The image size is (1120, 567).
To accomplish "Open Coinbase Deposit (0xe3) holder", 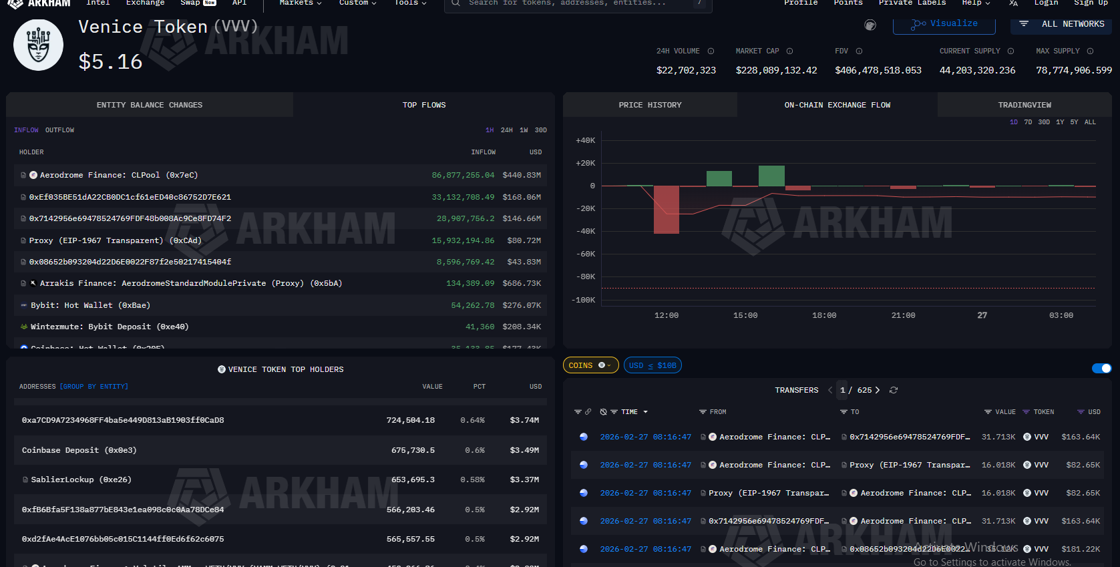I will [x=79, y=450].
